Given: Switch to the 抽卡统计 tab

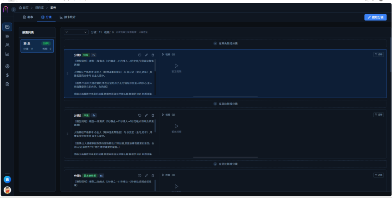Looking at the screenshot, I should [x=67, y=17].
